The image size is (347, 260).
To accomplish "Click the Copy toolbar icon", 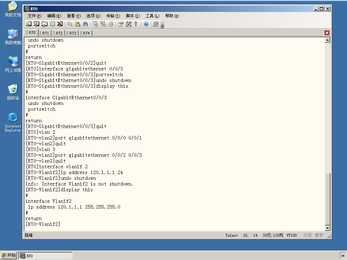I will [x=70, y=24].
